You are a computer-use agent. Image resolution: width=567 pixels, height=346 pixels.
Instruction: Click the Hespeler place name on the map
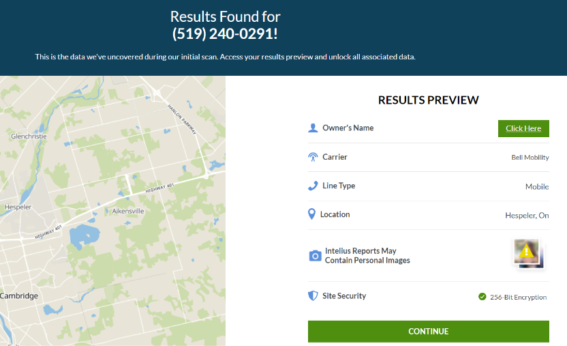(x=18, y=207)
